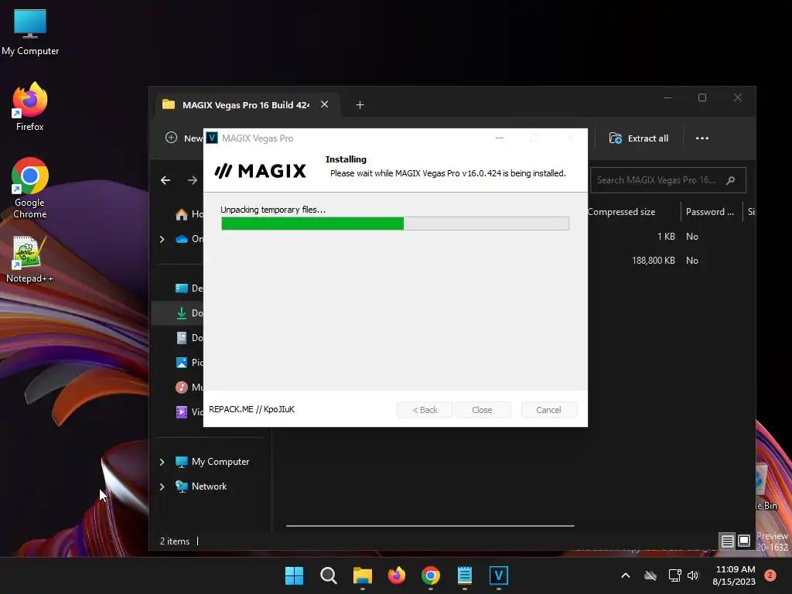Open the See more ellipsis menu
The height and width of the screenshot is (594, 792).
tap(702, 138)
